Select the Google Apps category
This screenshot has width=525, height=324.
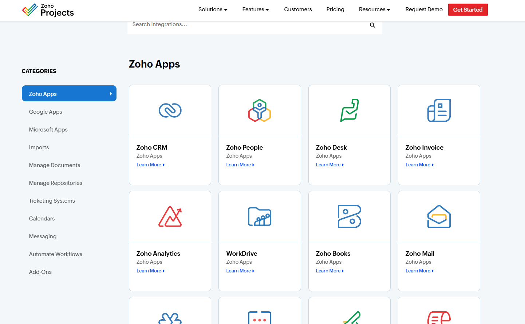point(46,112)
